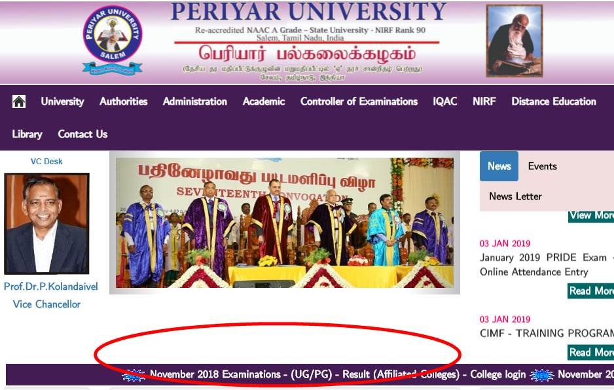Screen dimensions: 614x390
Task: Open the University menu
Action: click(62, 101)
